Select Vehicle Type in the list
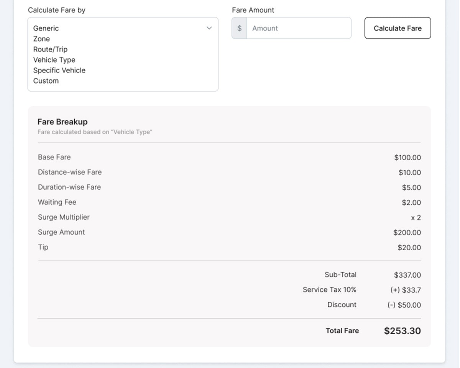 click(x=54, y=60)
